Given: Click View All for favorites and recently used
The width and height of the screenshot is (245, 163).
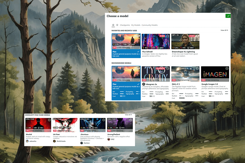Looking at the screenshot, I should 224,30.
